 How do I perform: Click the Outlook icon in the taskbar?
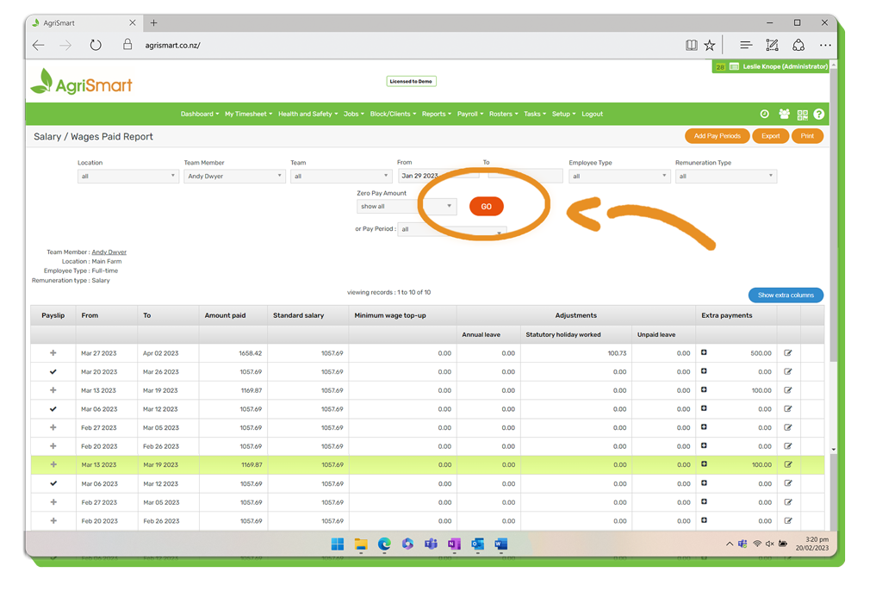point(477,544)
